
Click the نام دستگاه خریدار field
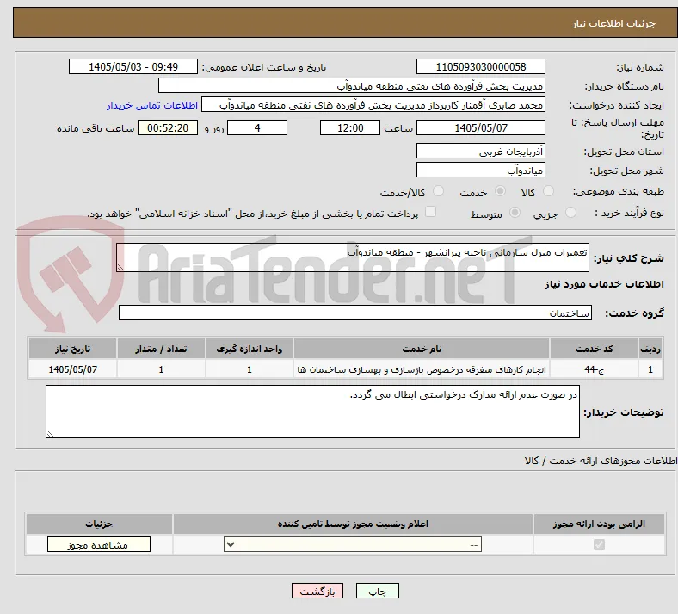point(352,85)
